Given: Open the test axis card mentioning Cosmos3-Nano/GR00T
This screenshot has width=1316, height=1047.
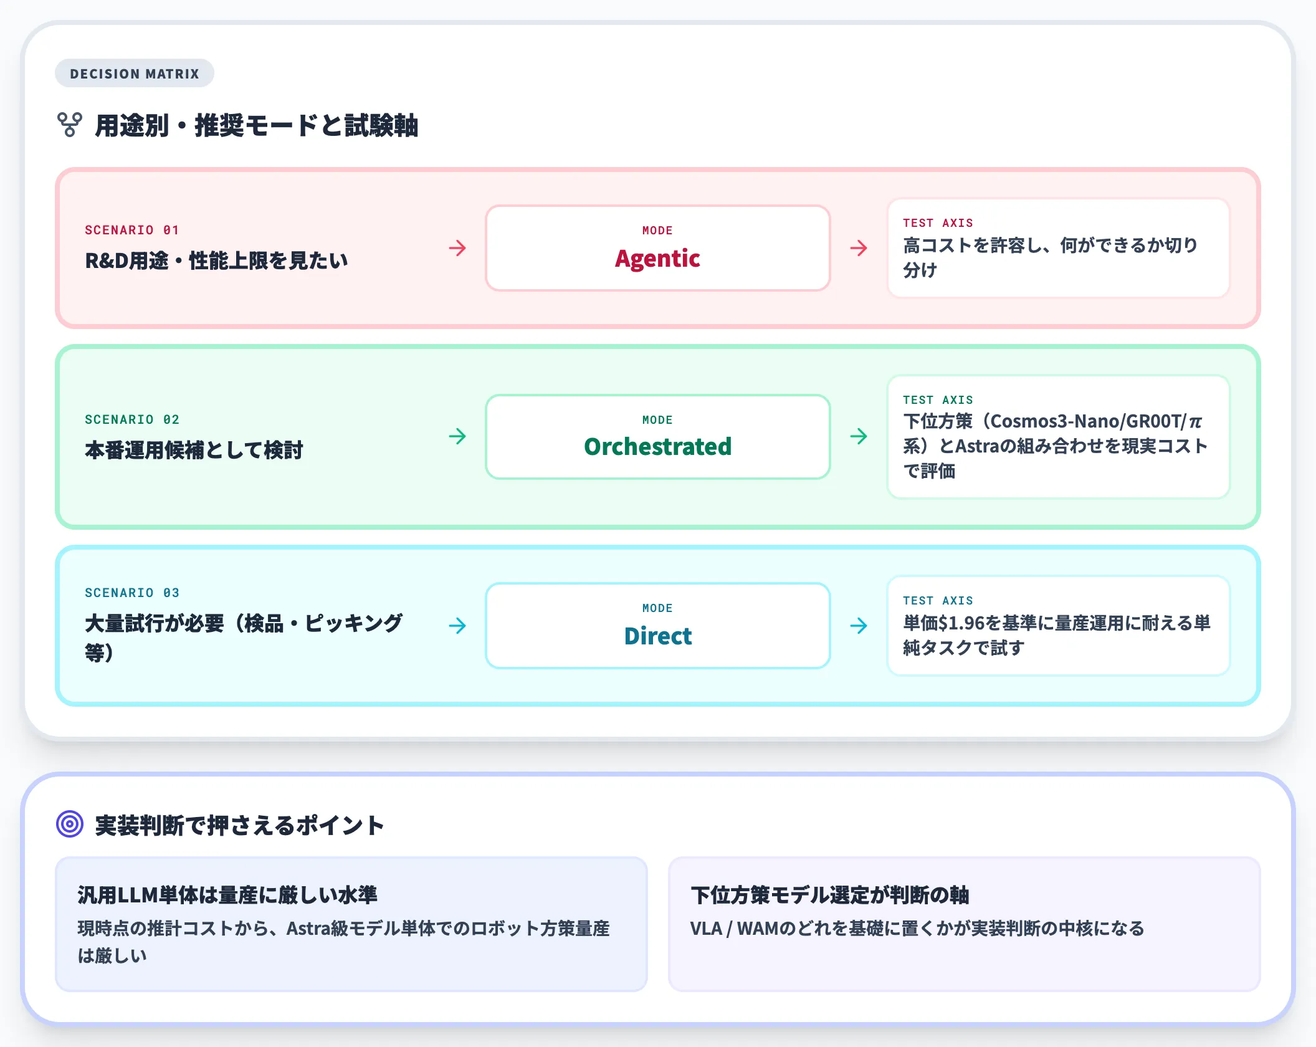Looking at the screenshot, I should tap(1058, 436).
